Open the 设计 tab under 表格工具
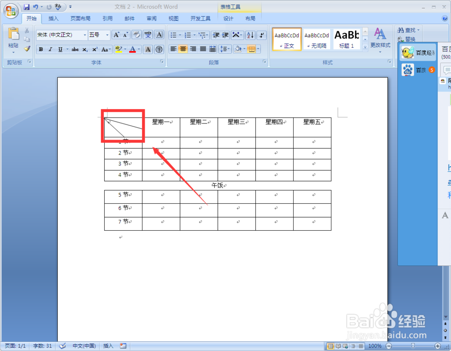The image size is (451, 351). [228, 18]
